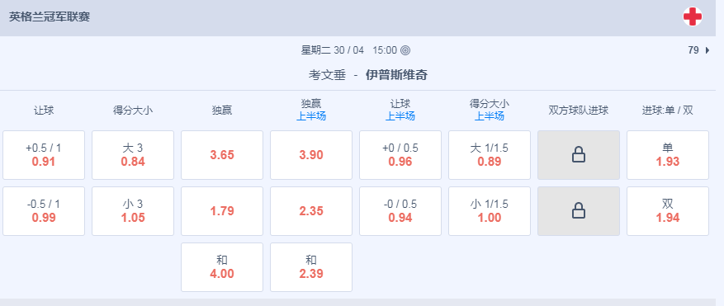Select even goals option at 1.94
This screenshot has height=306, width=724.
[x=668, y=211]
